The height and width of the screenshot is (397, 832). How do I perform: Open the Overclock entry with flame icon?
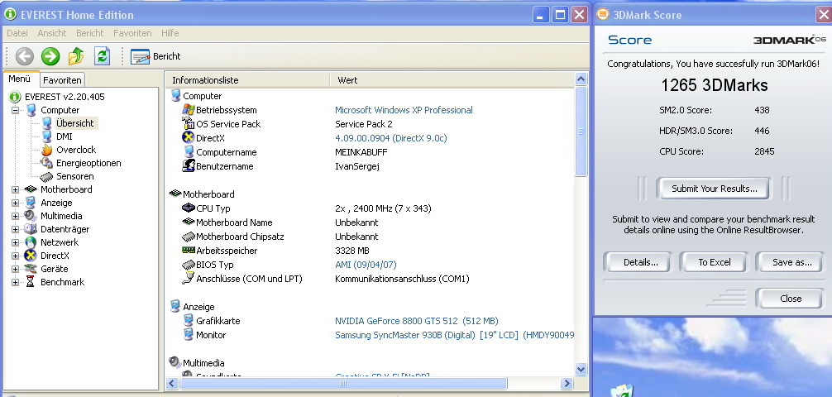coord(76,150)
